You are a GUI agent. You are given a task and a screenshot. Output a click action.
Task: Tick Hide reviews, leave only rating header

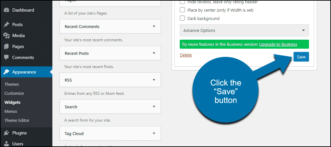[x=182, y=2]
